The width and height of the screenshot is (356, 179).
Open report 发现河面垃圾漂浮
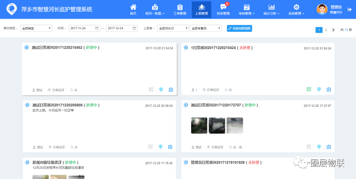point(47,162)
